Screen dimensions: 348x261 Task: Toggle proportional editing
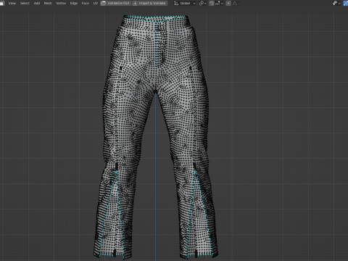228,3
